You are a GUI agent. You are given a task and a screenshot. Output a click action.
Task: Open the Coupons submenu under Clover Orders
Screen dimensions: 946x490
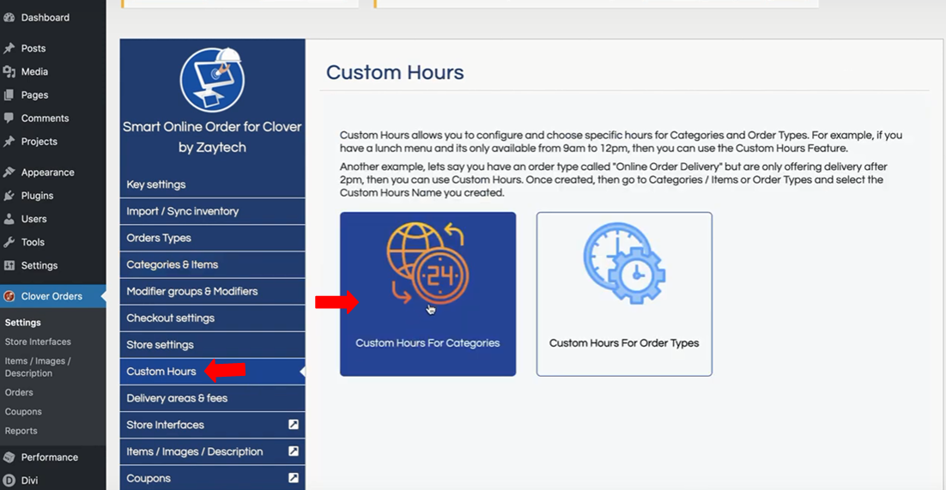pos(23,412)
